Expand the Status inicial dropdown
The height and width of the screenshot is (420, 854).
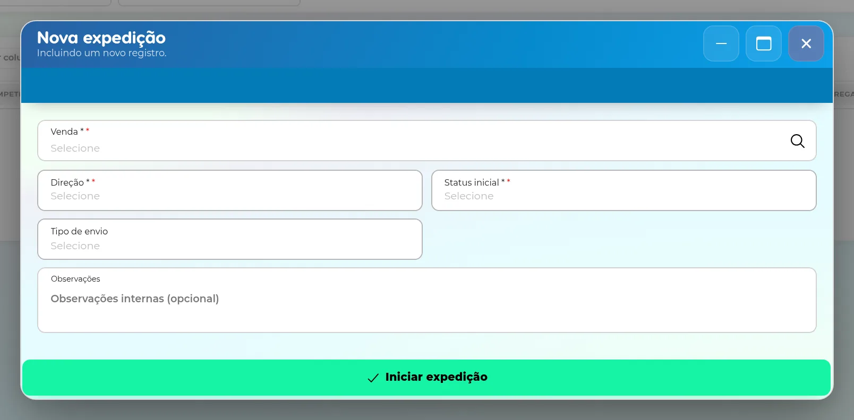tap(624, 190)
